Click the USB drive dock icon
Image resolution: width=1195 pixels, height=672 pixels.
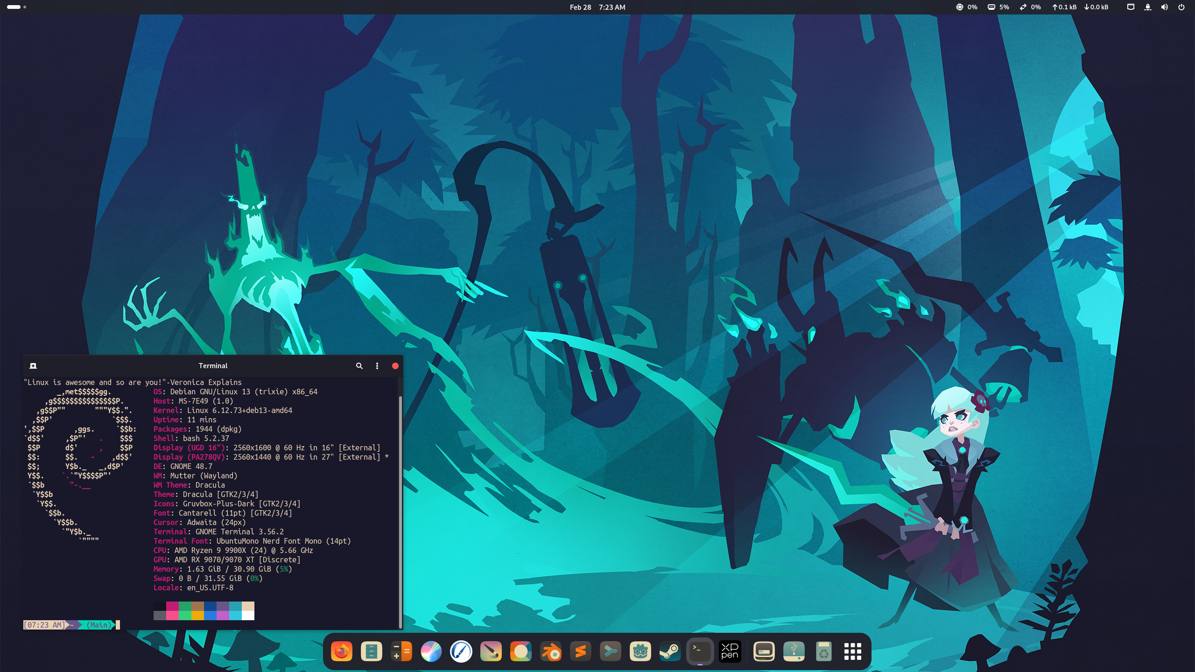(x=794, y=651)
